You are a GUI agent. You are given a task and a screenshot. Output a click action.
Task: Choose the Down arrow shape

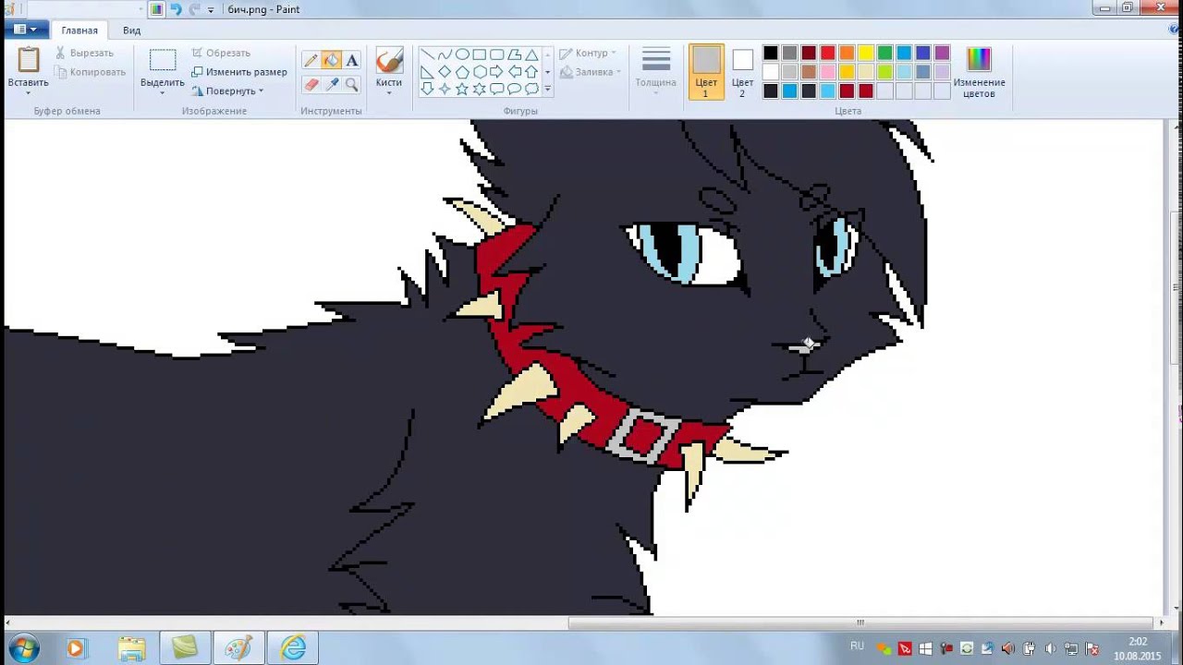tap(427, 90)
